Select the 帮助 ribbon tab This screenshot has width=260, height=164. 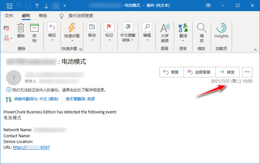pyautogui.click(x=43, y=16)
